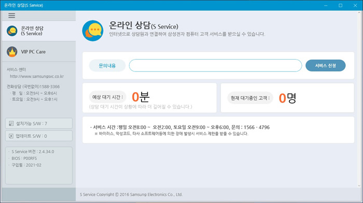Click the 0분 waiting time value
The image size is (363, 203).
click(x=141, y=97)
